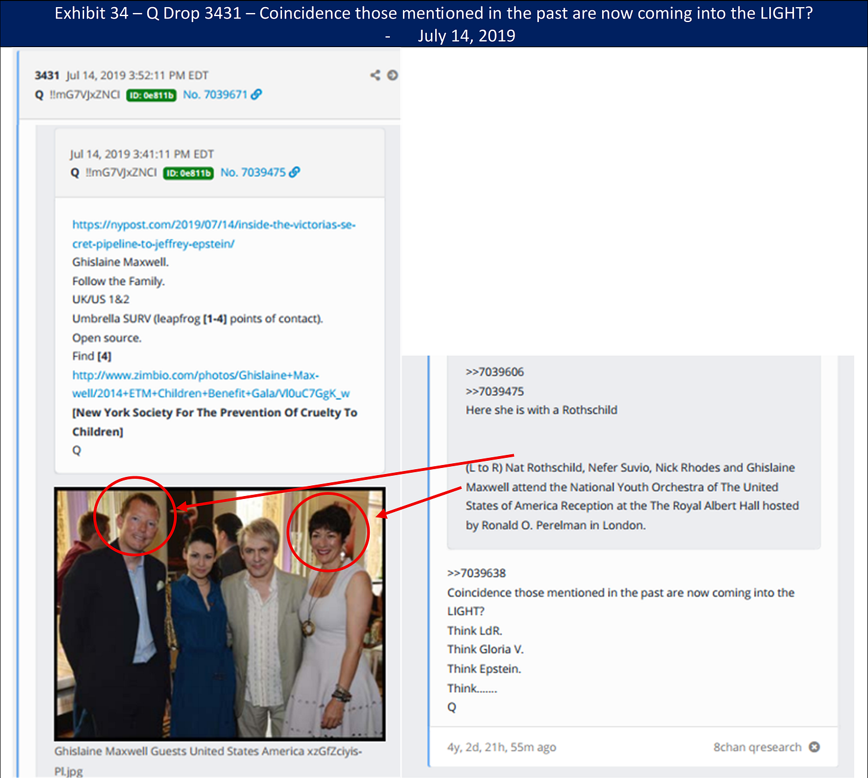
Task: Click the text 'Open source.'
Action: click(x=107, y=338)
